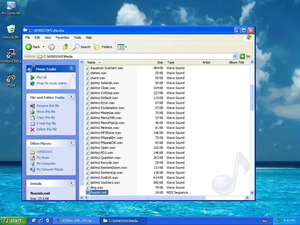This screenshot has height=225, width=300.
Task: Click the taskbar clock showing 4:41 PM
Action: (289, 221)
